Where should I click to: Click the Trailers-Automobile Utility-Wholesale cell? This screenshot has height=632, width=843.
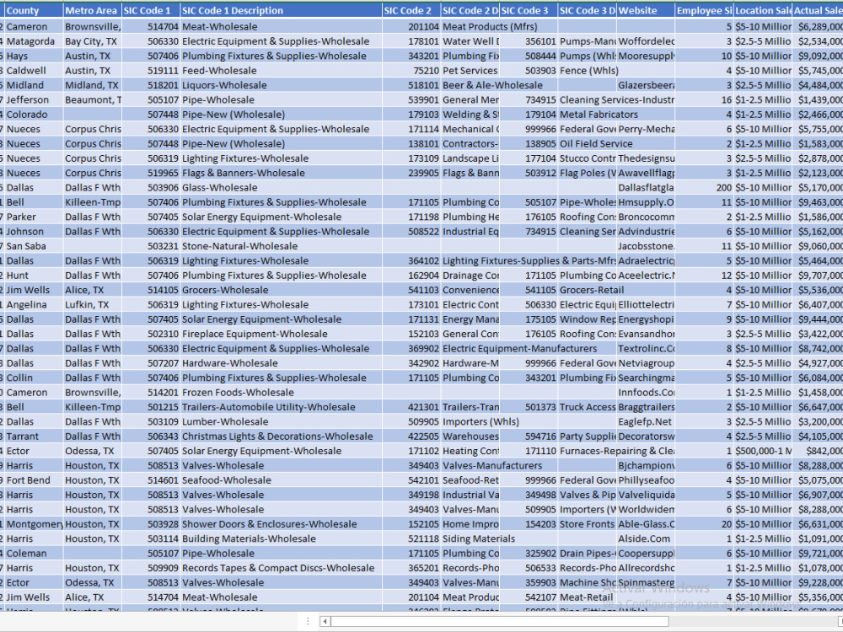coord(281,407)
